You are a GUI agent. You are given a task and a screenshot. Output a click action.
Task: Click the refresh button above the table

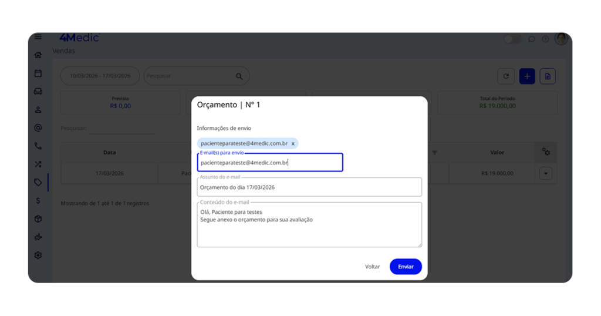click(506, 76)
